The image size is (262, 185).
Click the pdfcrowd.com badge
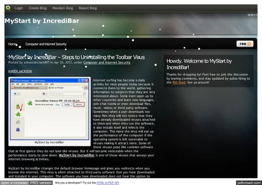[249, 183]
